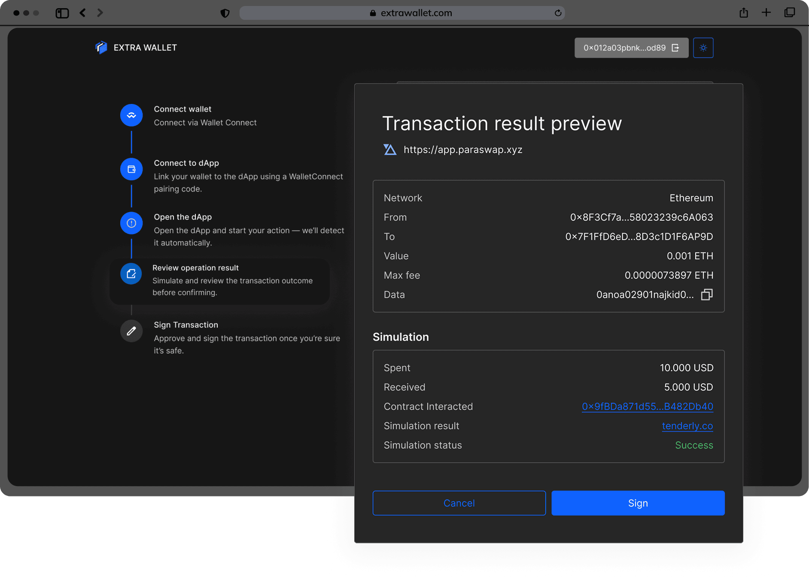Image resolution: width=809 pixels, height=578 pixels.
Task: Go back to the previous page
Action: (83, 13)
